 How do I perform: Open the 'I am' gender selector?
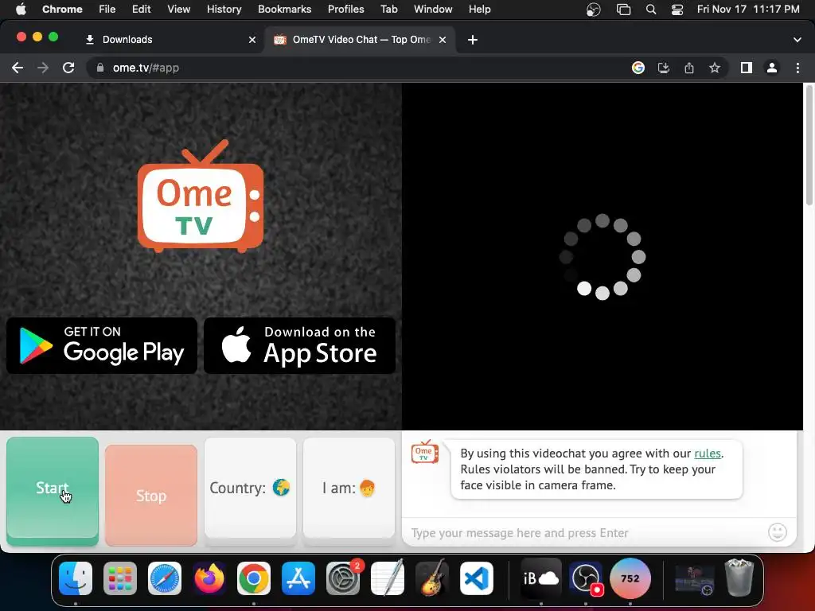(349, 488)
